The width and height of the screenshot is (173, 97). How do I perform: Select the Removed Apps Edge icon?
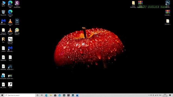pos(10,13)
